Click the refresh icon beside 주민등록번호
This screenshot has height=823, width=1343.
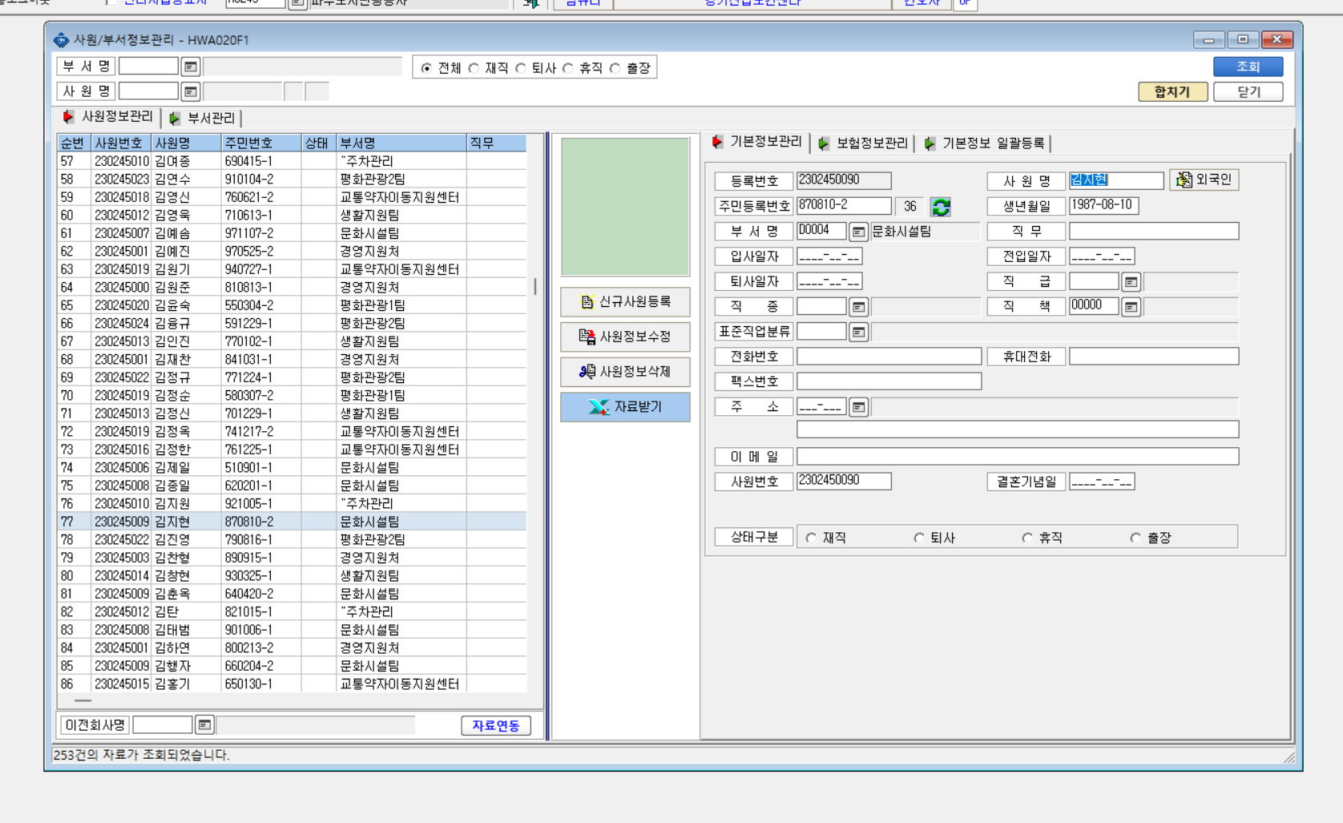(941, 207)
